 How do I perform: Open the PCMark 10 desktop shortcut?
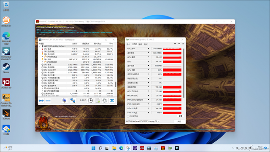point(6,83)
